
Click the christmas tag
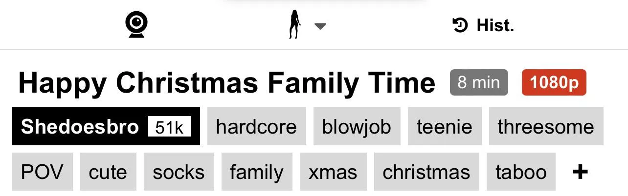pos(426,172)
